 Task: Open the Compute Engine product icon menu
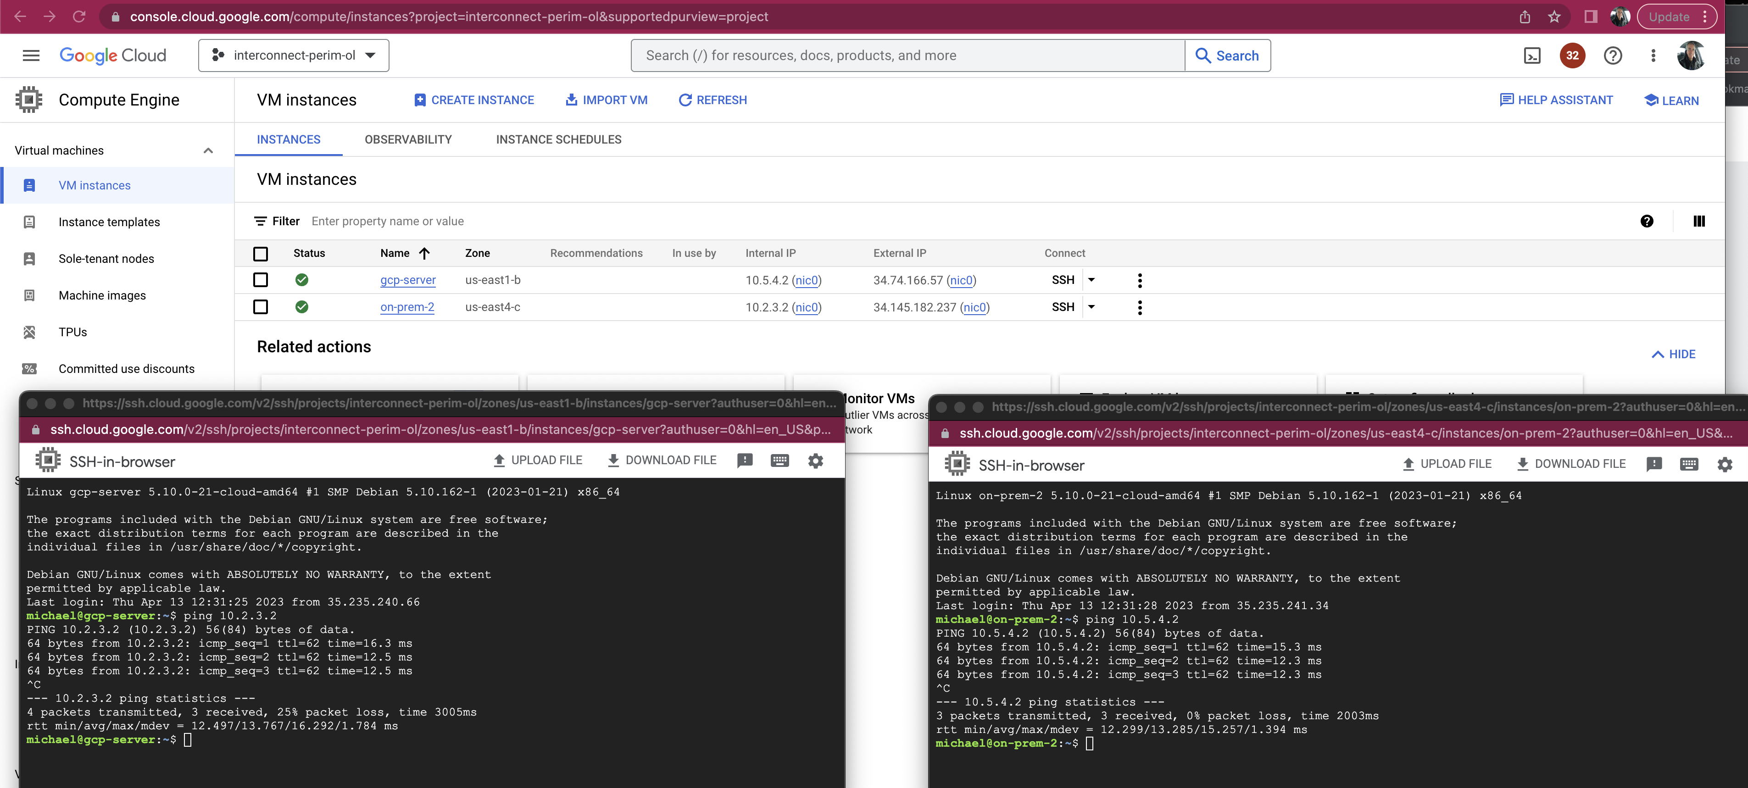(x=28, y=99)
